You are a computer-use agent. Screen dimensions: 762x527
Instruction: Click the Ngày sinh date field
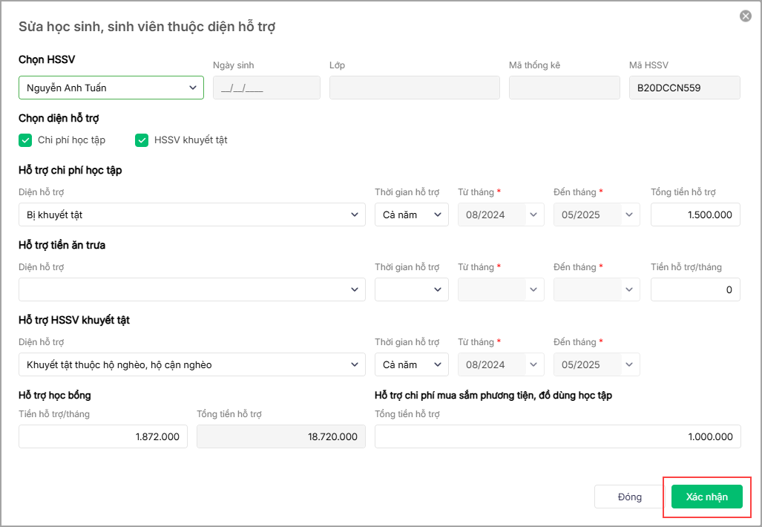(x=266, y=88)
